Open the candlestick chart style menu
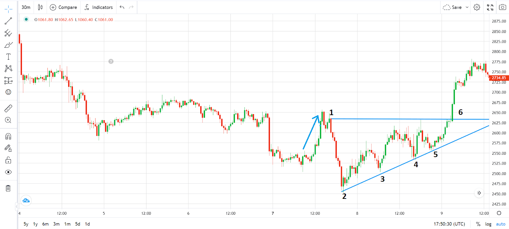The height and width of the screenshot is (229, 509). click(40, 7)
